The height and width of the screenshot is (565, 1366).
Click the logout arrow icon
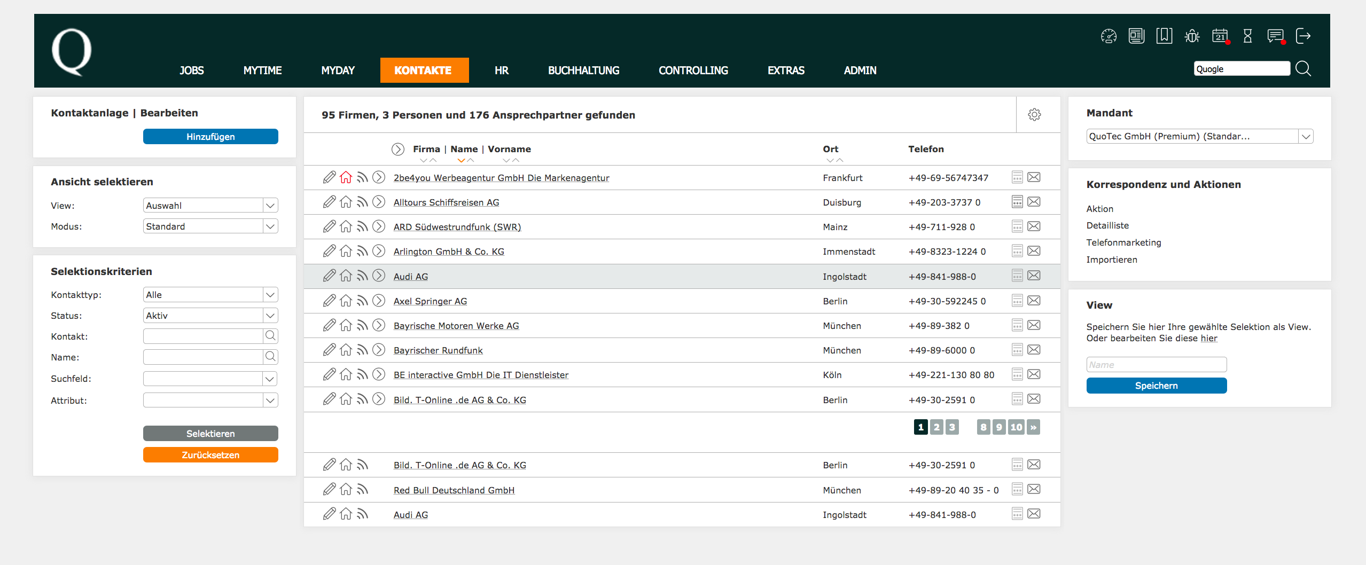[x=1303, y=36]
